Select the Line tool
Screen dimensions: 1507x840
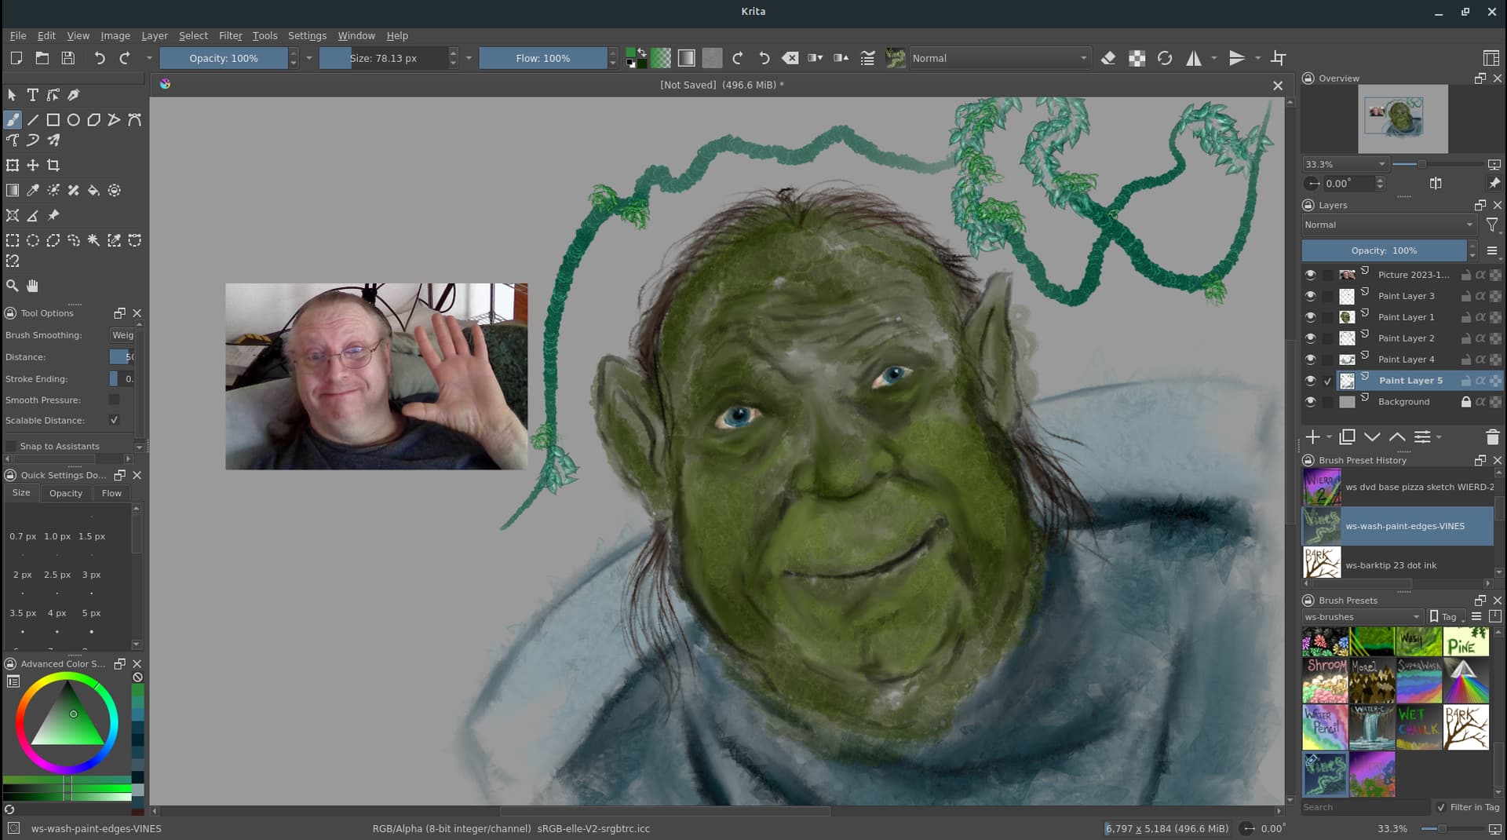(32, 120)
